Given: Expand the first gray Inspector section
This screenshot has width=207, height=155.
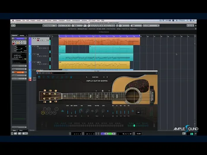Looking at the screenshot, I should coord(19,66).
